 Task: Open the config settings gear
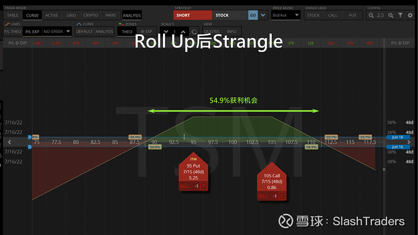[x=410, y=15]
